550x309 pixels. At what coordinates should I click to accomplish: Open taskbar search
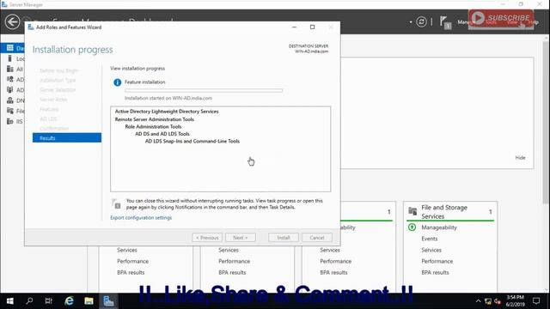29,301
